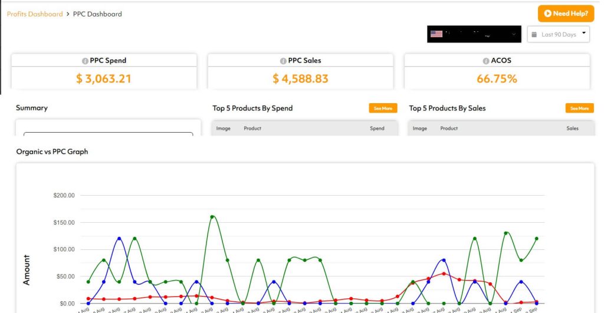Click the $100.00 y-axis label
This screenshot has width=604, height=313.
pos(64,249)
